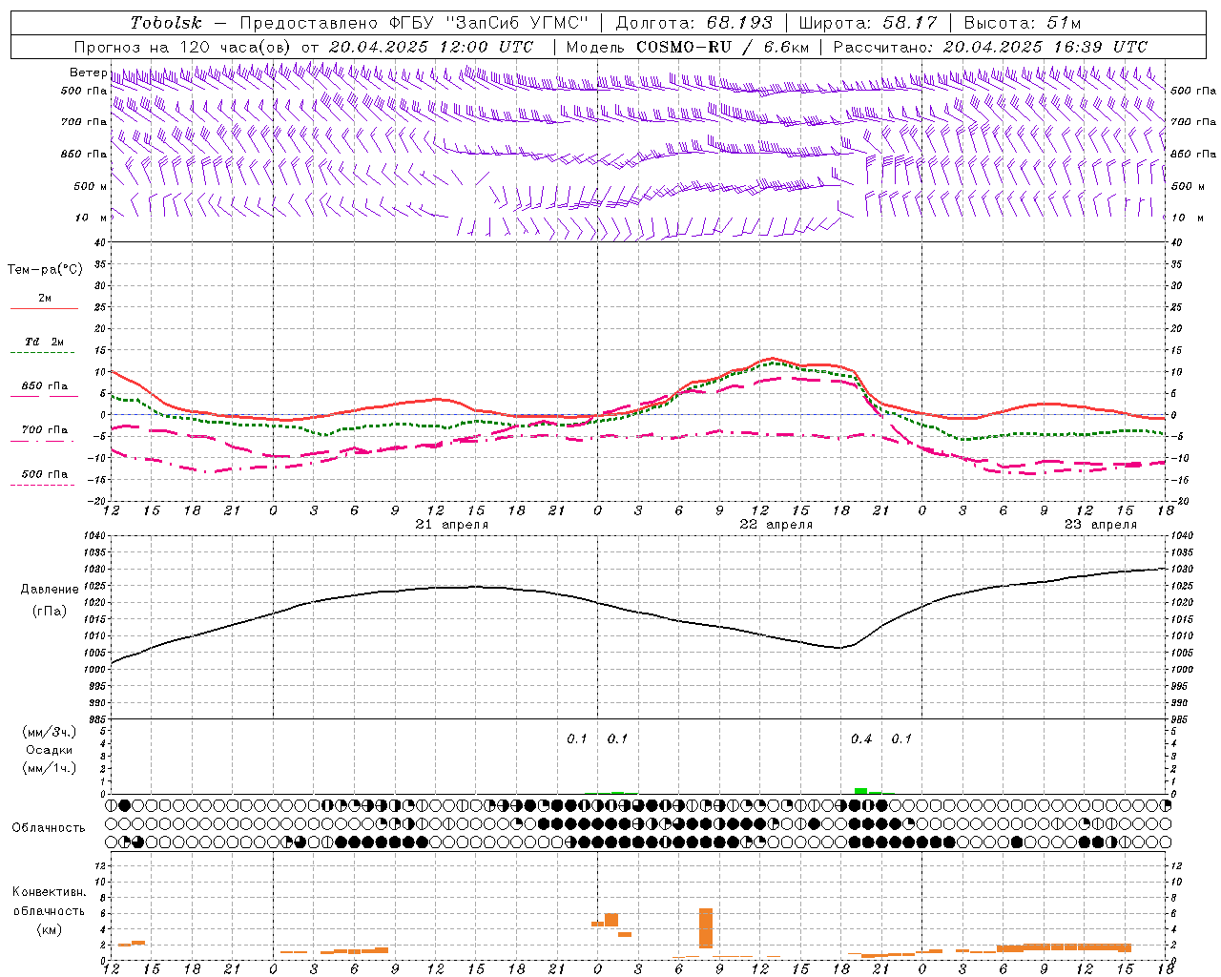Click the '21 апреля' date label
Screen dimensions: 1221x977
point(452,525)
